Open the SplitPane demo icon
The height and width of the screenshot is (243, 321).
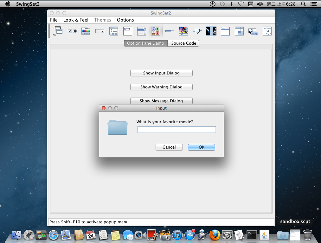tap(211, 31)
